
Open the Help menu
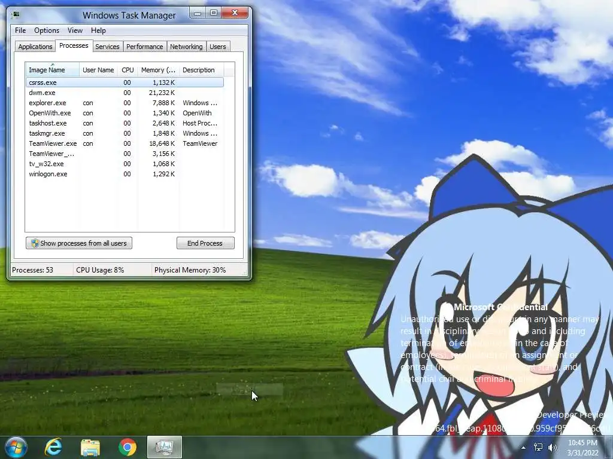click(x=98, y=30)
